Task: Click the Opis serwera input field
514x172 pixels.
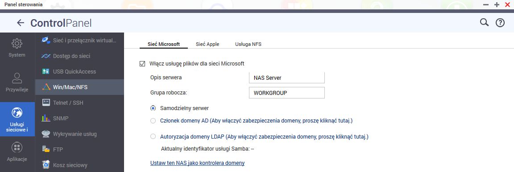Action: tap(287, 78)
